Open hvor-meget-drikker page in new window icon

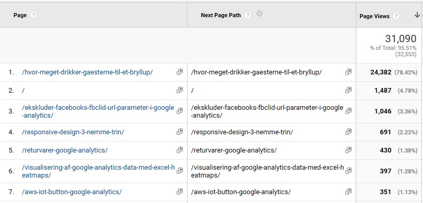(179, 72)
